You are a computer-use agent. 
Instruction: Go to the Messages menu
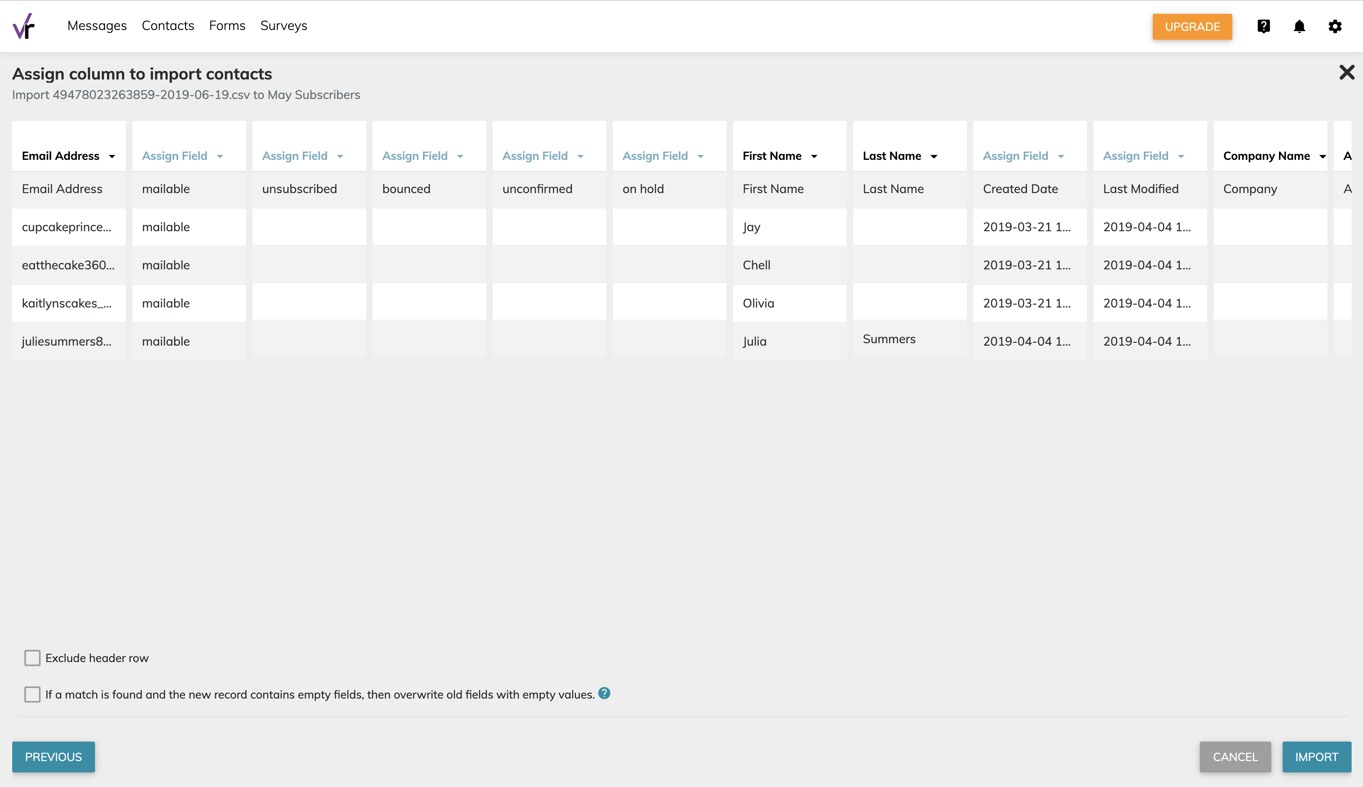point(97,26)
